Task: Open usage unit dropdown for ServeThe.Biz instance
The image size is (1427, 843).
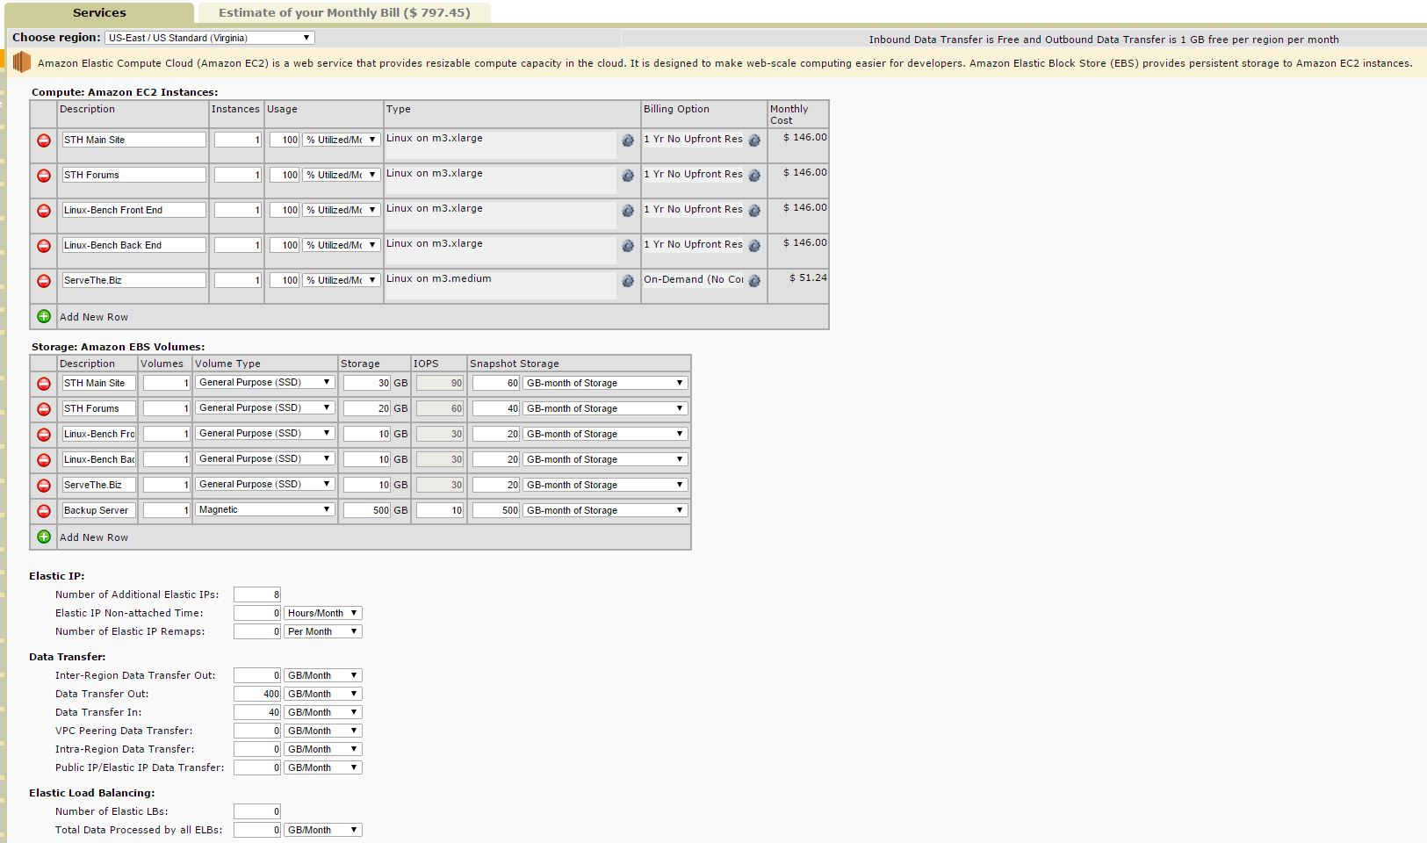Action: click(x=342, y=280)
